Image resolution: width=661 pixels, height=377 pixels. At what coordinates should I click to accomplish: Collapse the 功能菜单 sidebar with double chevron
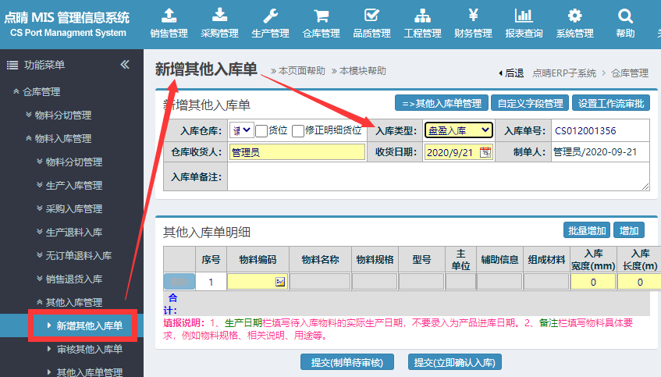[125, 65]
